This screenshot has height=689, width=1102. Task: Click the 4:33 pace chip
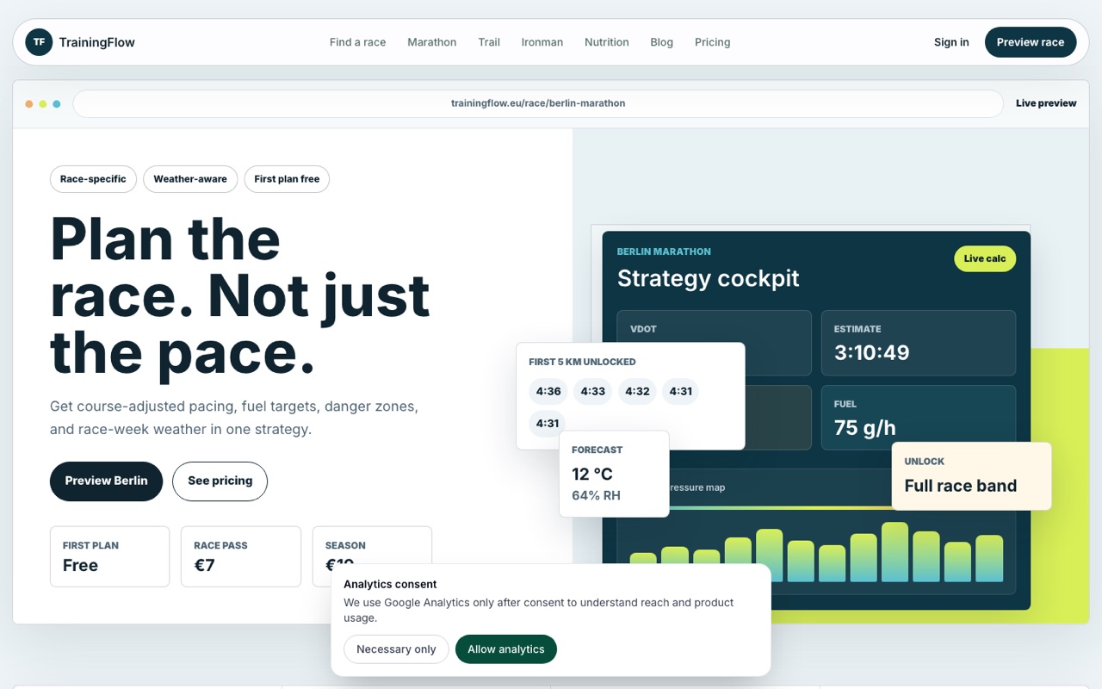click(x=593, y=392)
